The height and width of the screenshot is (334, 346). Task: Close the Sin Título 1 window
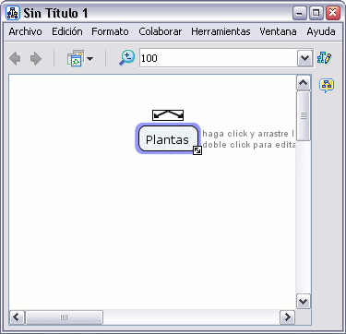point(333,13)
